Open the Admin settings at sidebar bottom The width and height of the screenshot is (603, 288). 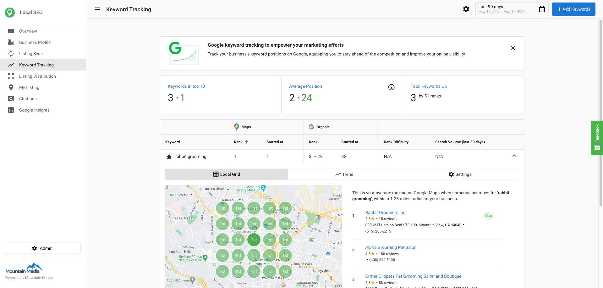point(42,248)
